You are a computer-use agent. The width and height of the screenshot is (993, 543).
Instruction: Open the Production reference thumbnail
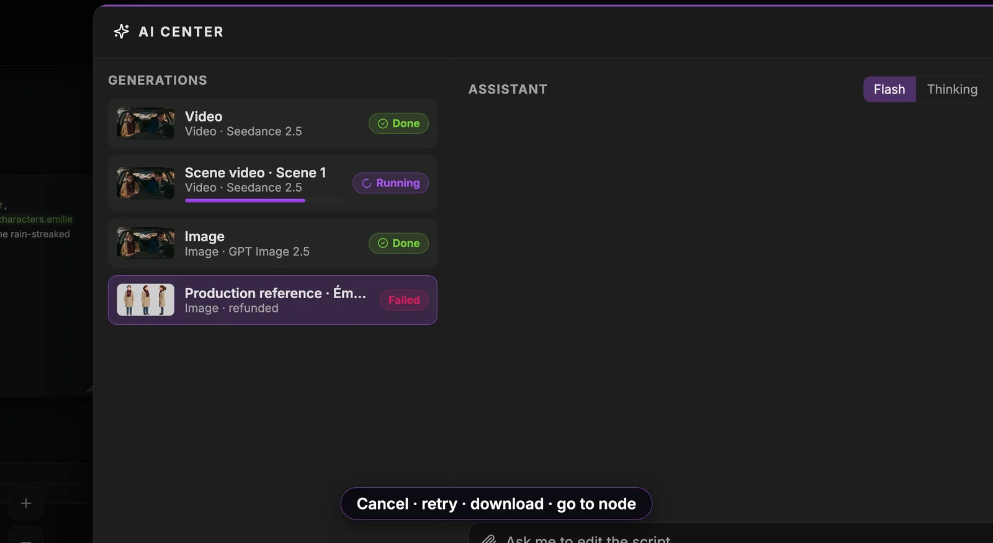146,300
